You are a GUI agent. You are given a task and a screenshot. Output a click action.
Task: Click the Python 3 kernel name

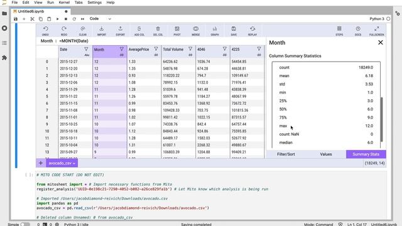pos(377,19)
